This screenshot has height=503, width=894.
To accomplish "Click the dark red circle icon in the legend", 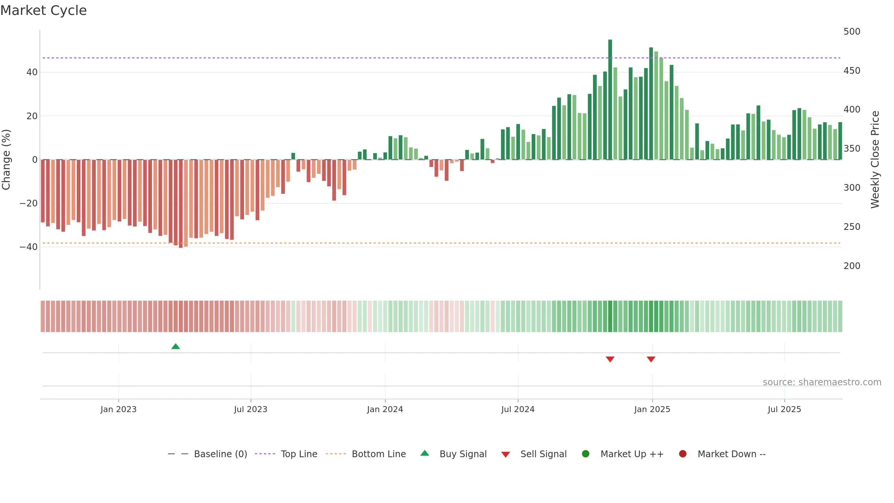I will click(x=683, y=454).
